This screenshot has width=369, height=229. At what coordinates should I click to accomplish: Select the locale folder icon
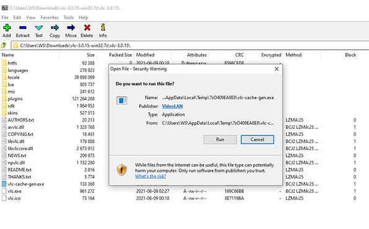[4, 77]
